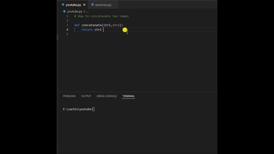Open the excercise.py editor tab
Image resolution: width=274 pixels, height=154 pixels.
point(103,5)
